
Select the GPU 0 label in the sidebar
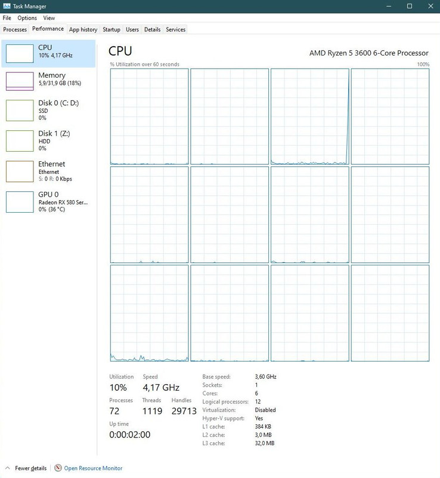click(x=48, y=195)
